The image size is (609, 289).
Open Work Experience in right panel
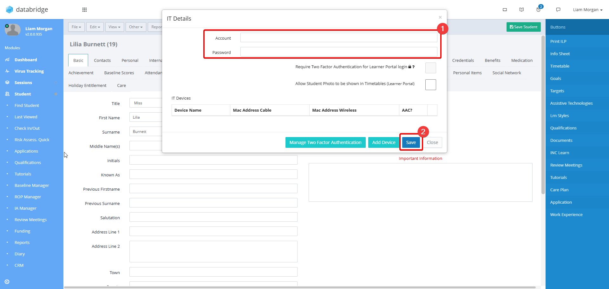(x=577, y=214)
